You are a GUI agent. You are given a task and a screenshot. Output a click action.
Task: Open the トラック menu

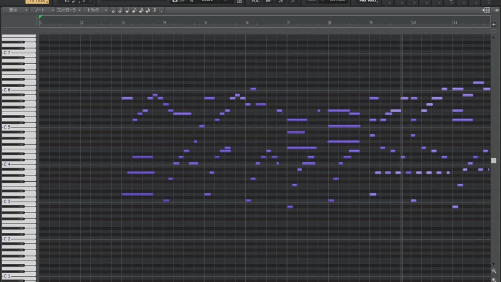click(96, 10)
